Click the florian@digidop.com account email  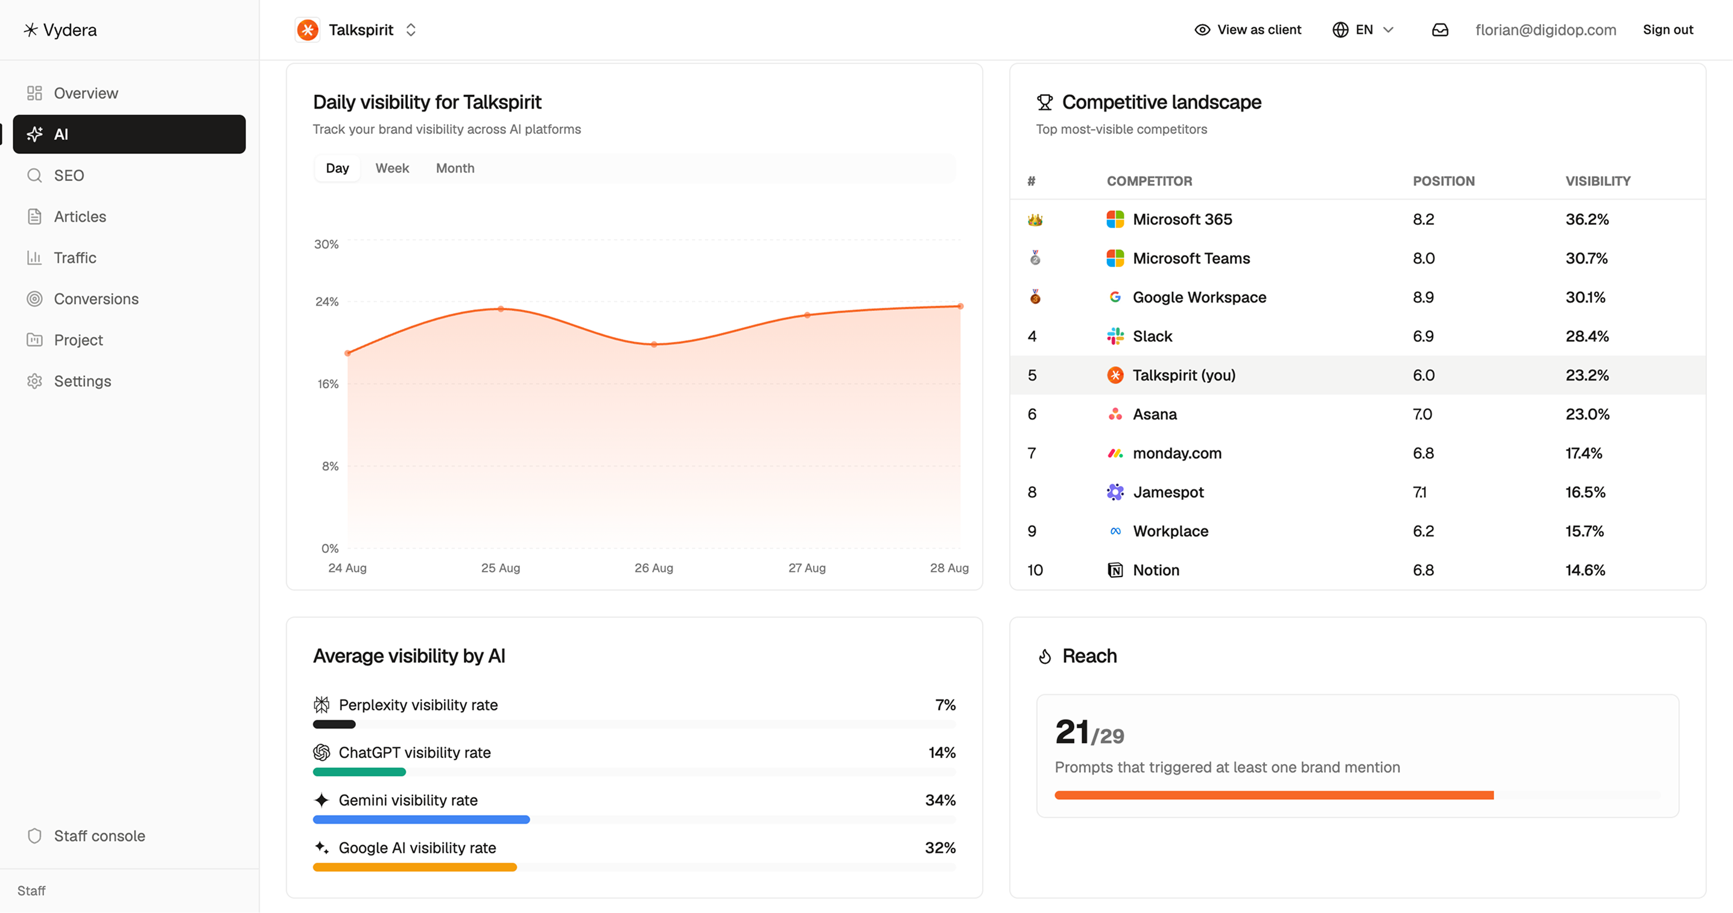click(x=1545, y=30)
